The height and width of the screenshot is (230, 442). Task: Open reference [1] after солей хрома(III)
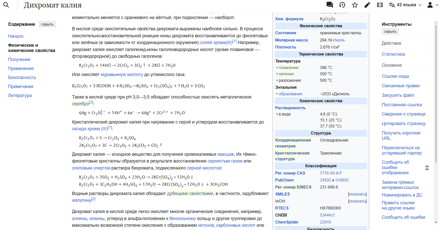click(x=235, y=41)
